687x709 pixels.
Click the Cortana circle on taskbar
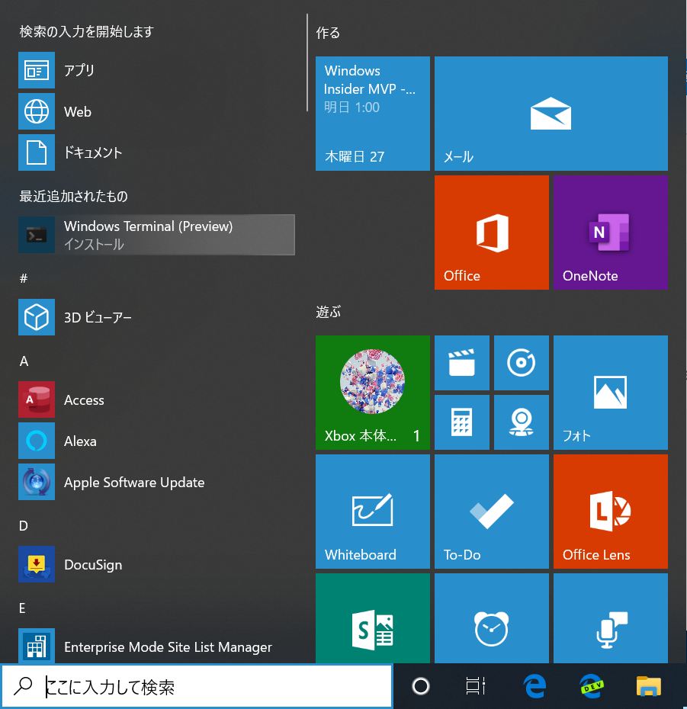pos(421,686)
